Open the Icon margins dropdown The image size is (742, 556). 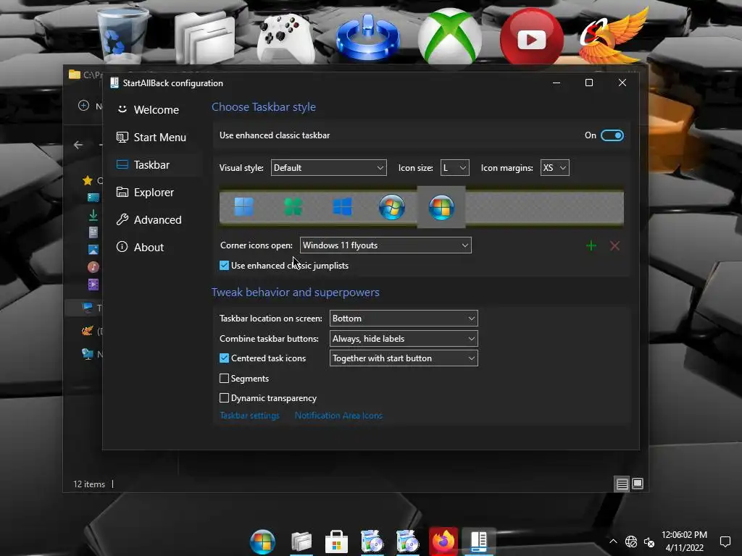click(554, 168)
